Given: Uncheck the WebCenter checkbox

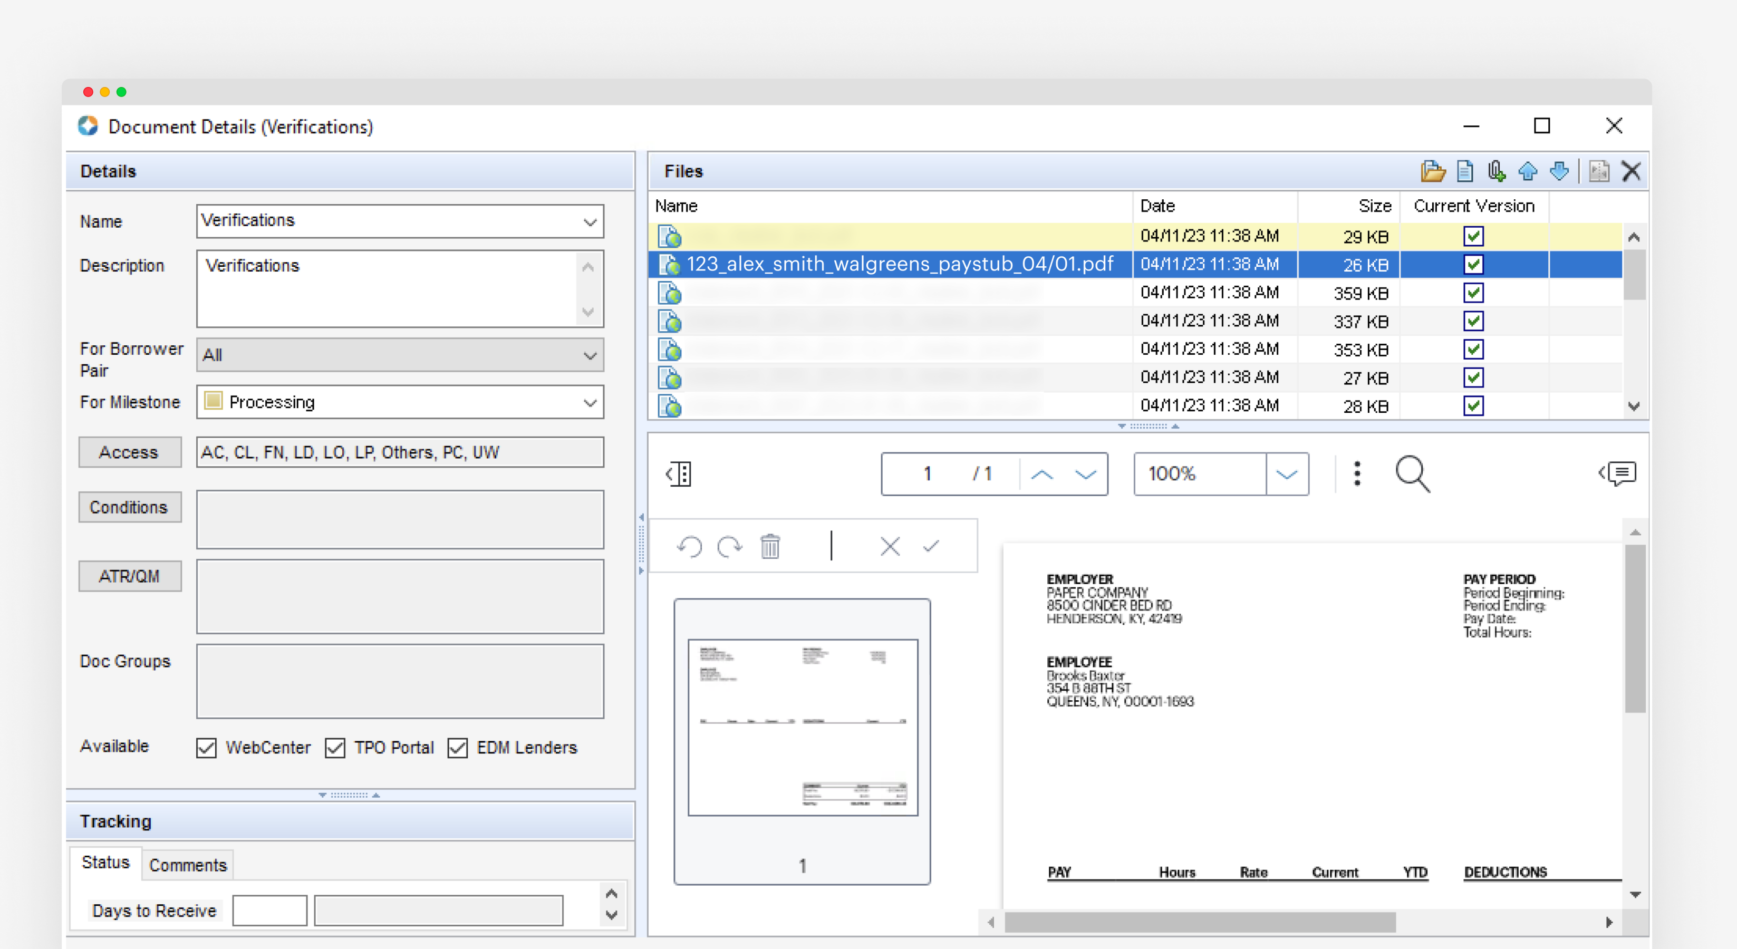Looking at the screenshot, I should pyautogui.click(x=206, y=748).
